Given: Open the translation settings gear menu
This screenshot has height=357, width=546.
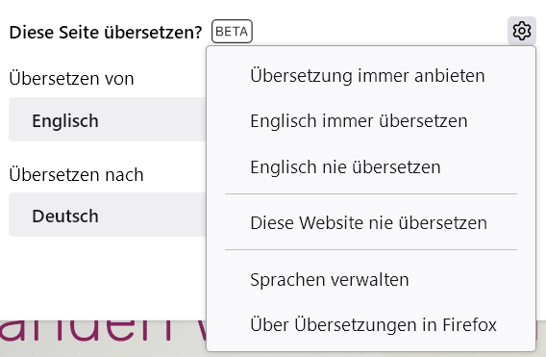Looking at the screenshot, I should point(521,31).
